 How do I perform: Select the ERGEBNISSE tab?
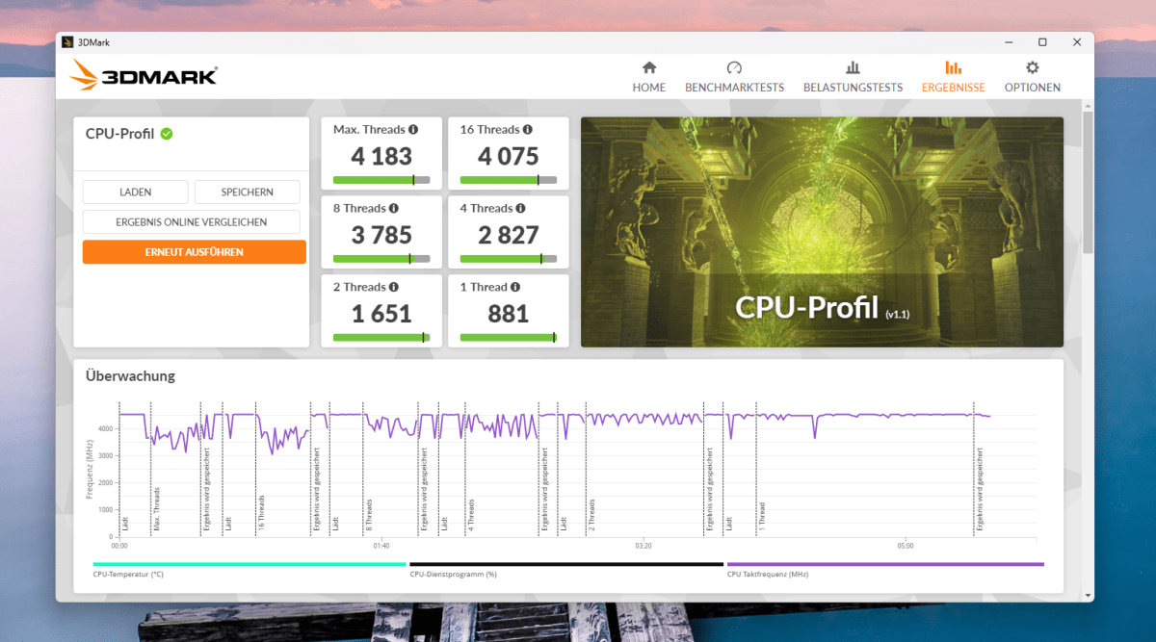pos(953,77)
